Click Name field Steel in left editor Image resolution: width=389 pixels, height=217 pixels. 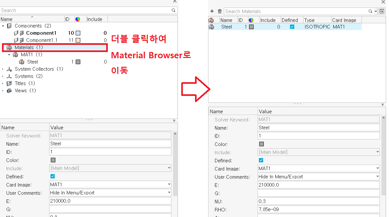tap(110, 144)
